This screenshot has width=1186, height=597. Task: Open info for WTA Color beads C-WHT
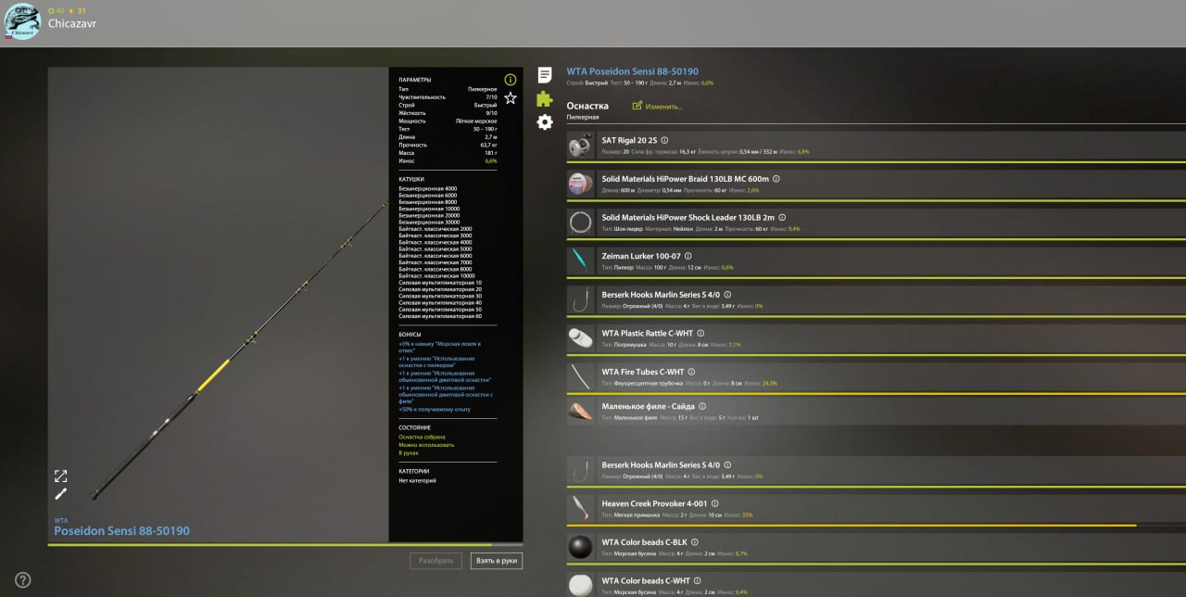tap(697, 581)
